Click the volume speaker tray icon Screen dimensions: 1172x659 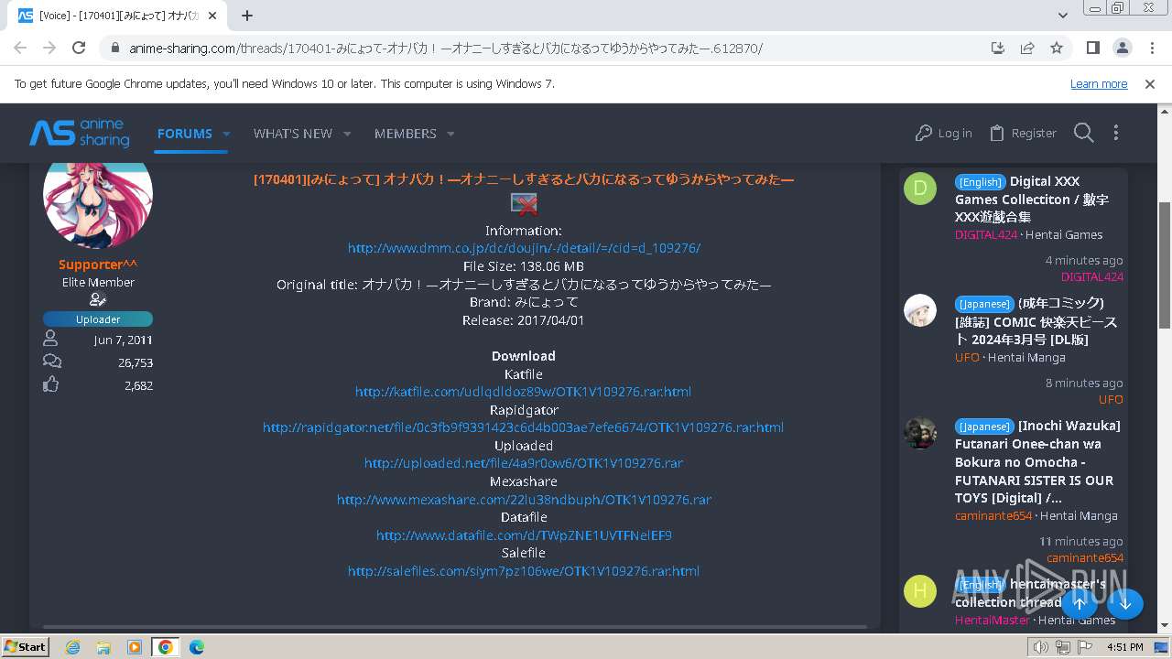(1040, 647)
